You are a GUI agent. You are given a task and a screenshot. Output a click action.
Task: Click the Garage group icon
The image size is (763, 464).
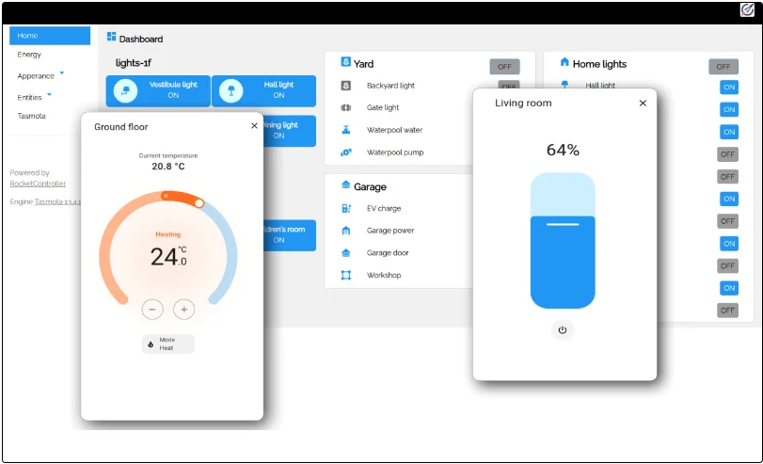point(345,184)
